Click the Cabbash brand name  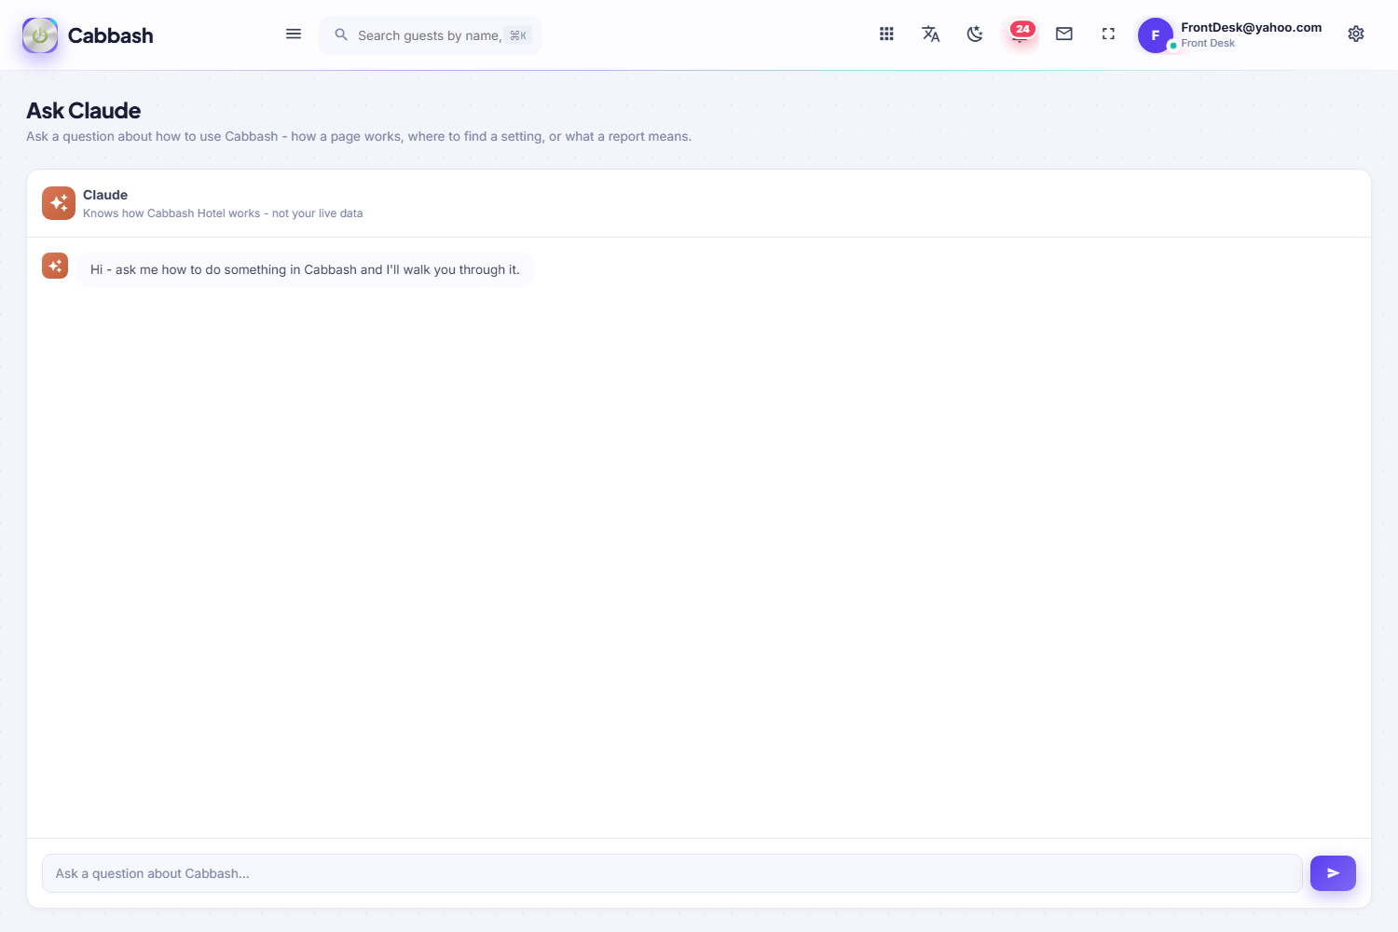pos(110,35)
